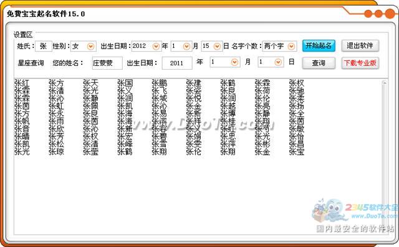Click the rightmost large orange window circle
The height and width of the screenshot is (247, 399).
click(390, 14)
